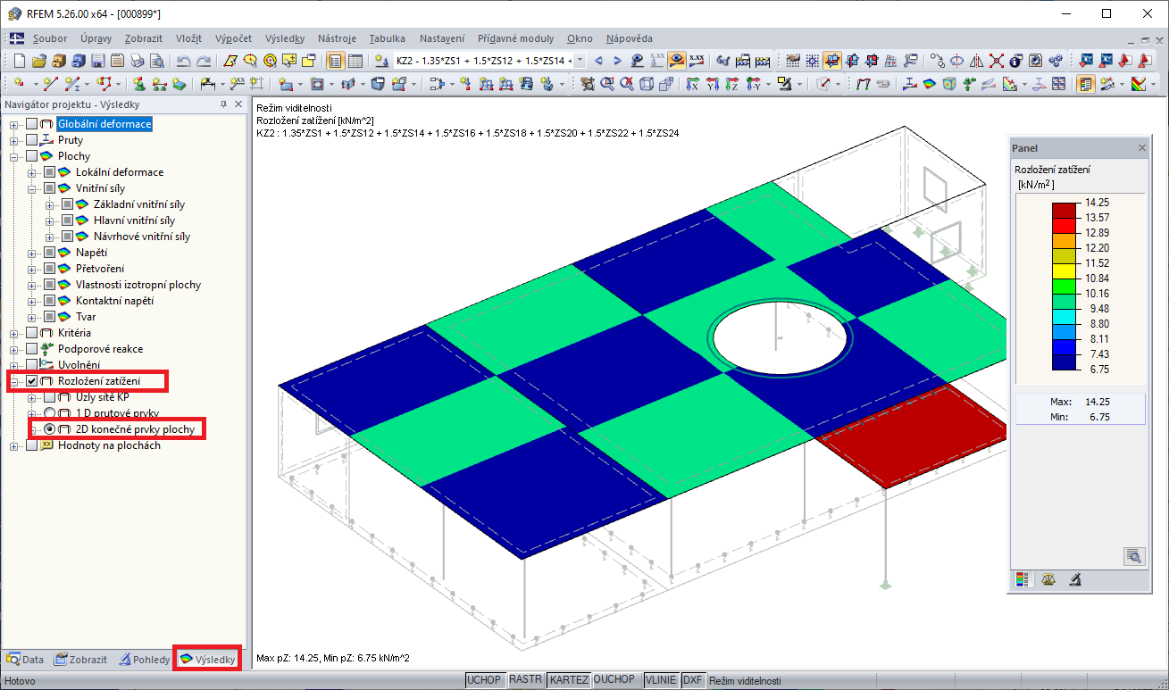Viewport: 1169px width, 690px height.
Task: Toggle the Hodnoty na plochách checkbox
Action: click(x=32, y=445)
